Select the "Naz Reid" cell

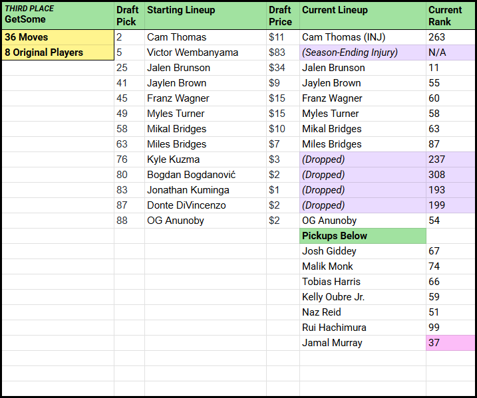[363, 312]
